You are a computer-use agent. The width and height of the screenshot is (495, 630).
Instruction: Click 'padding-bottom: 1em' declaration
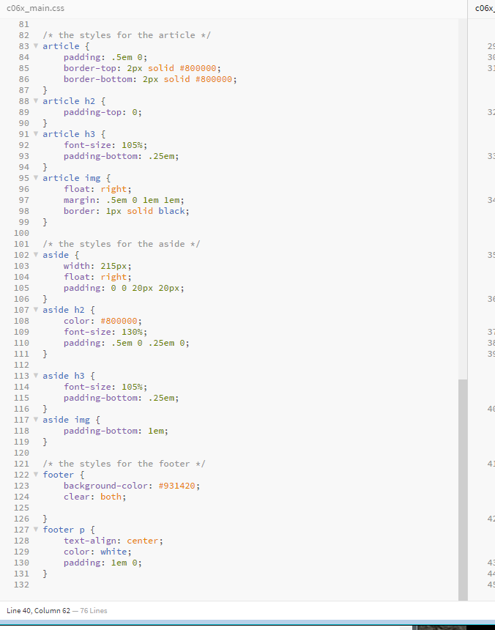point(116,431)
